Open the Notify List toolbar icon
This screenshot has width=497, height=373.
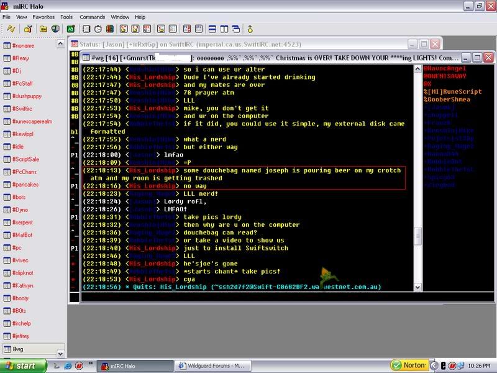point(187,29)
